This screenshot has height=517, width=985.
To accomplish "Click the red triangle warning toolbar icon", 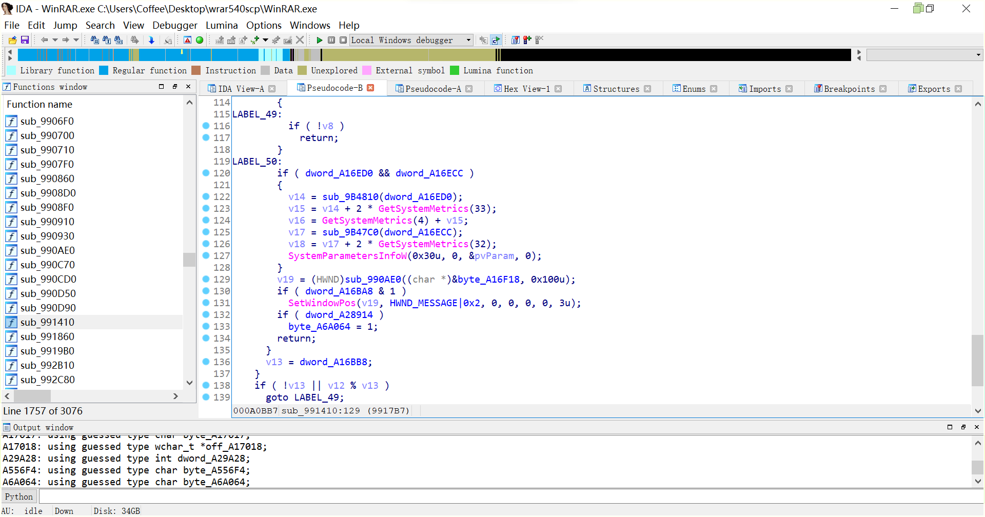I will click(x=188, y=40).
